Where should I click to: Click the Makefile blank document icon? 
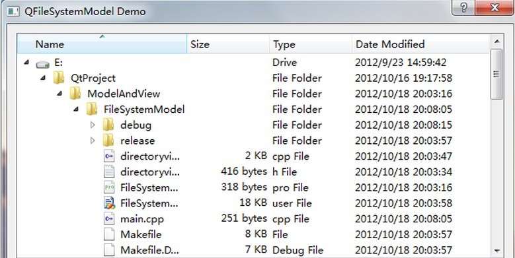[109, 234]
